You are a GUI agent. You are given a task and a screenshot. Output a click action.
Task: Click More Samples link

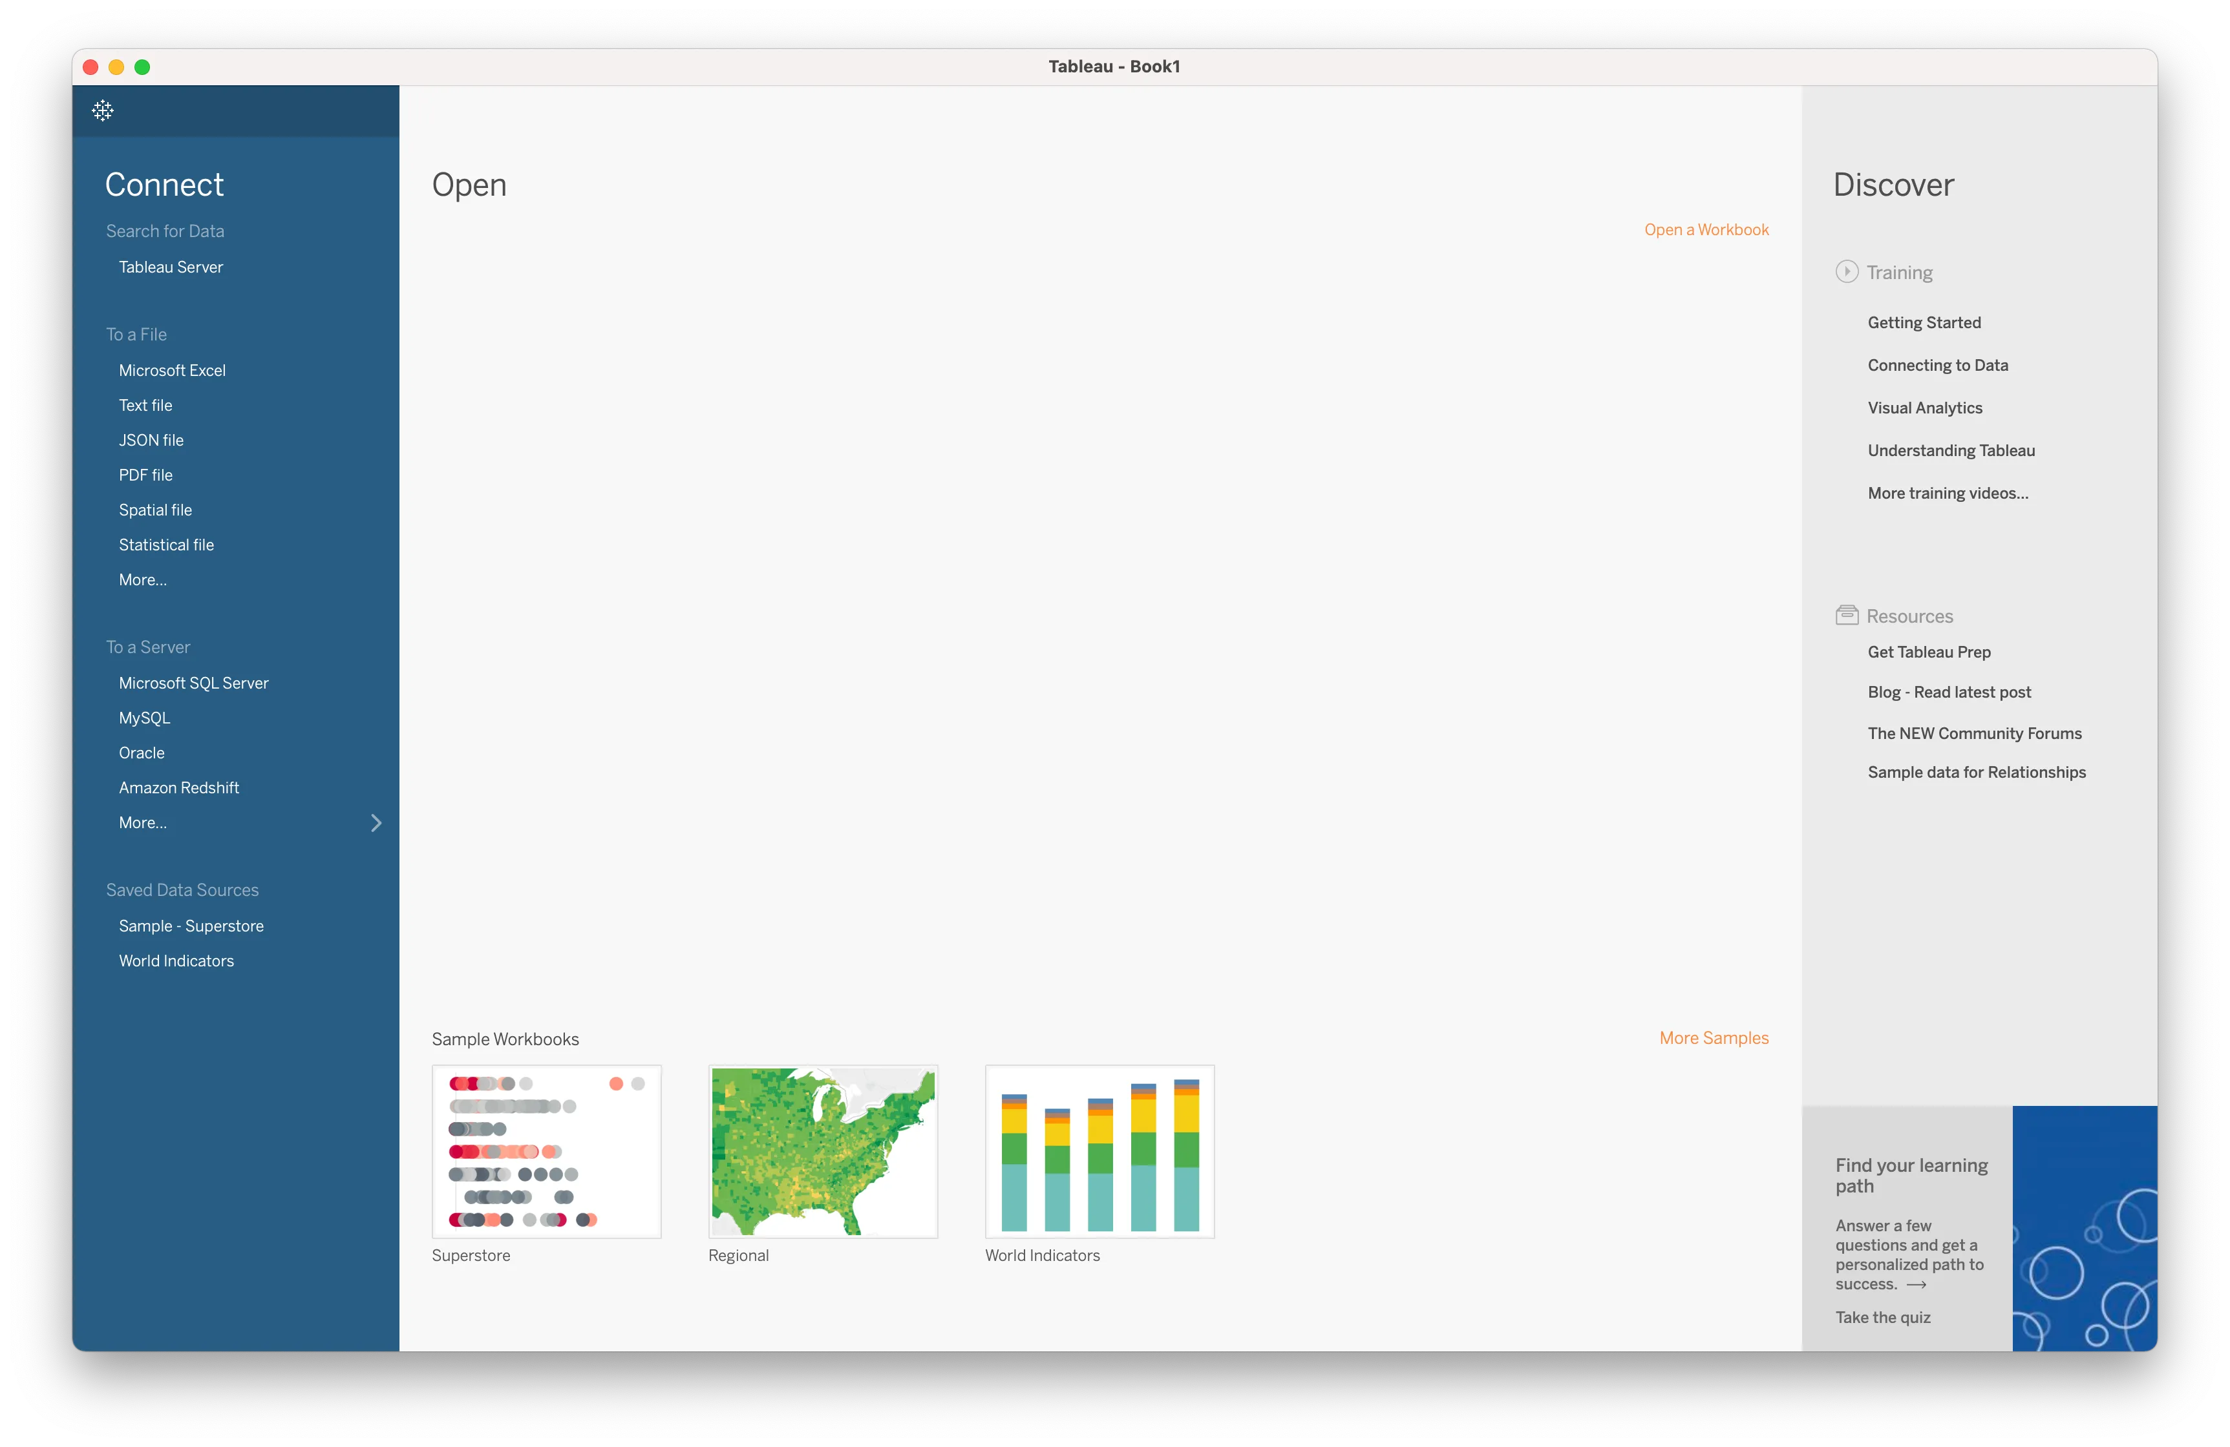click(1713, 1037)
